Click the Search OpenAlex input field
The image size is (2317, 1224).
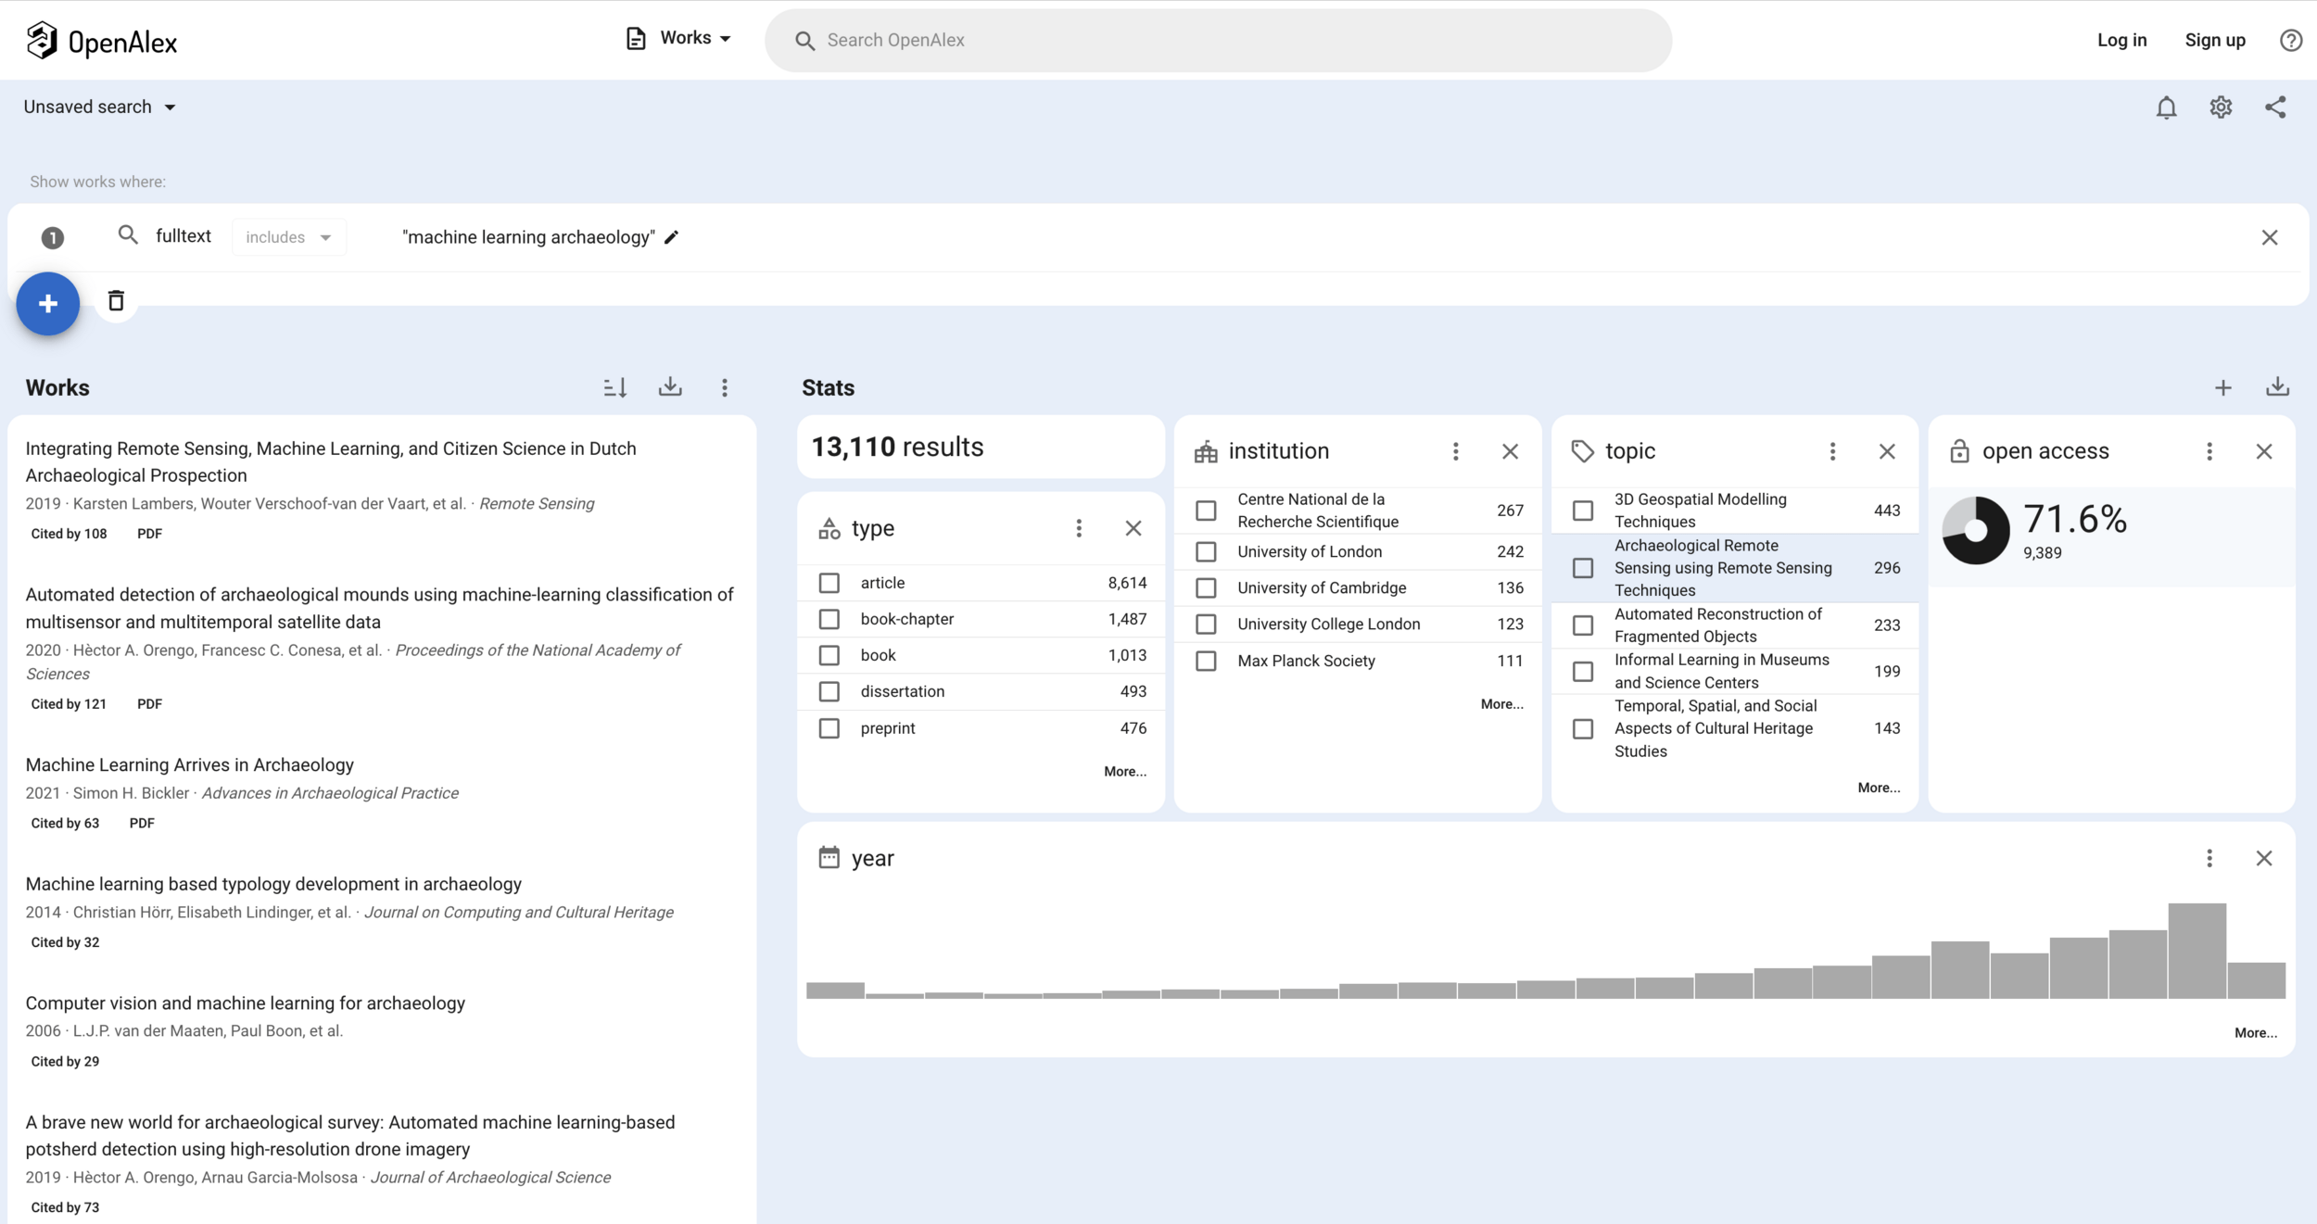tap(1218, 40)
